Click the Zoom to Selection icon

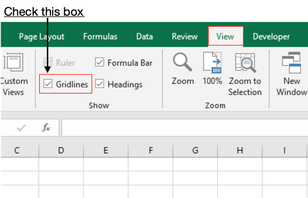coord(245,74)
